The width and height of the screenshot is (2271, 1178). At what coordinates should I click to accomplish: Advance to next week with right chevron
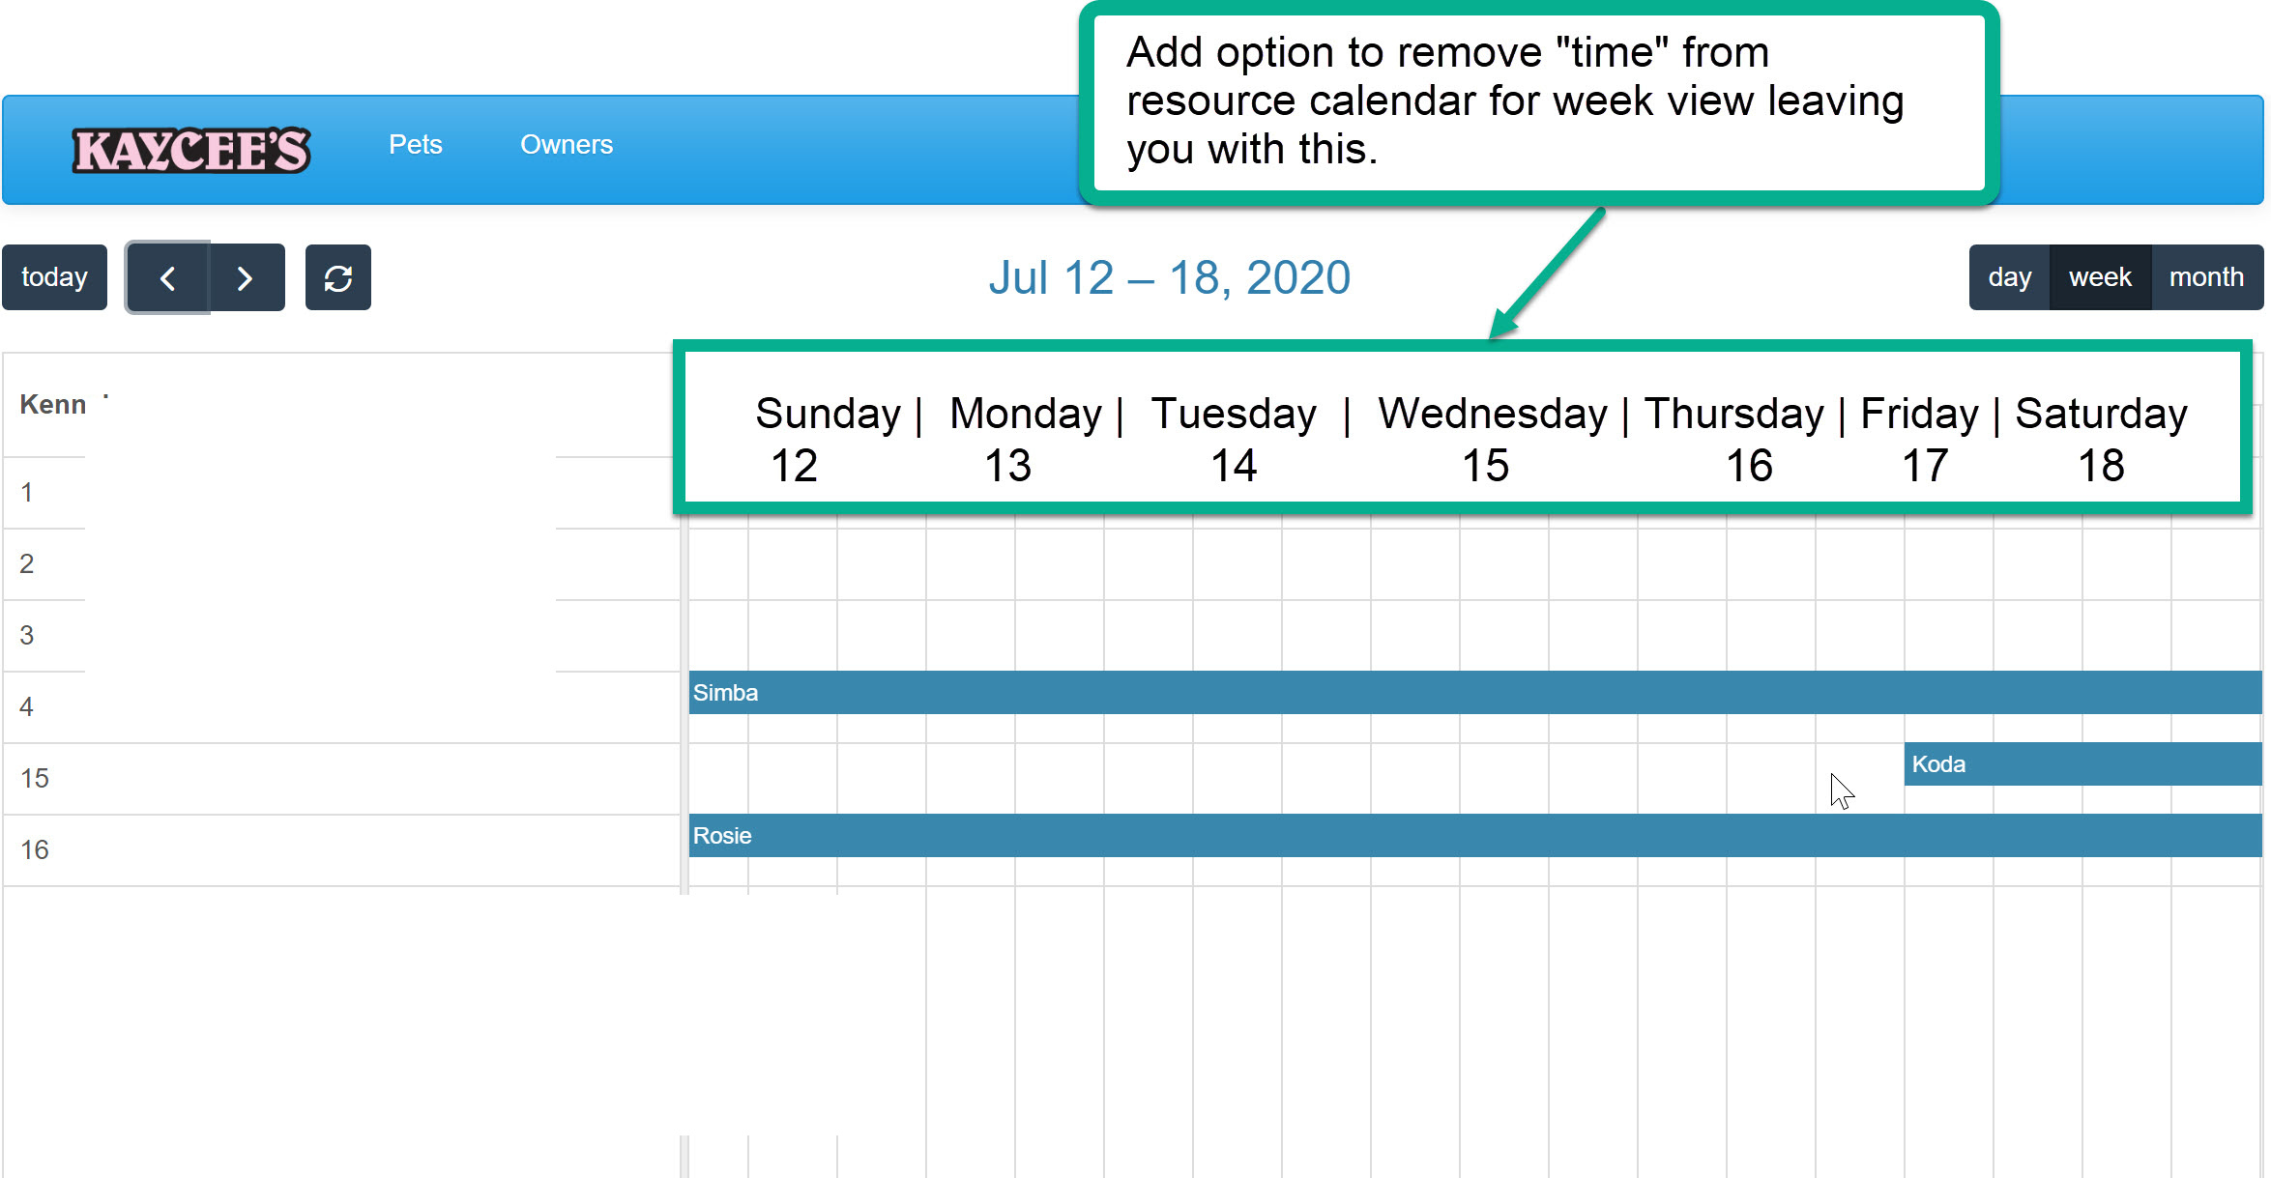246,278
